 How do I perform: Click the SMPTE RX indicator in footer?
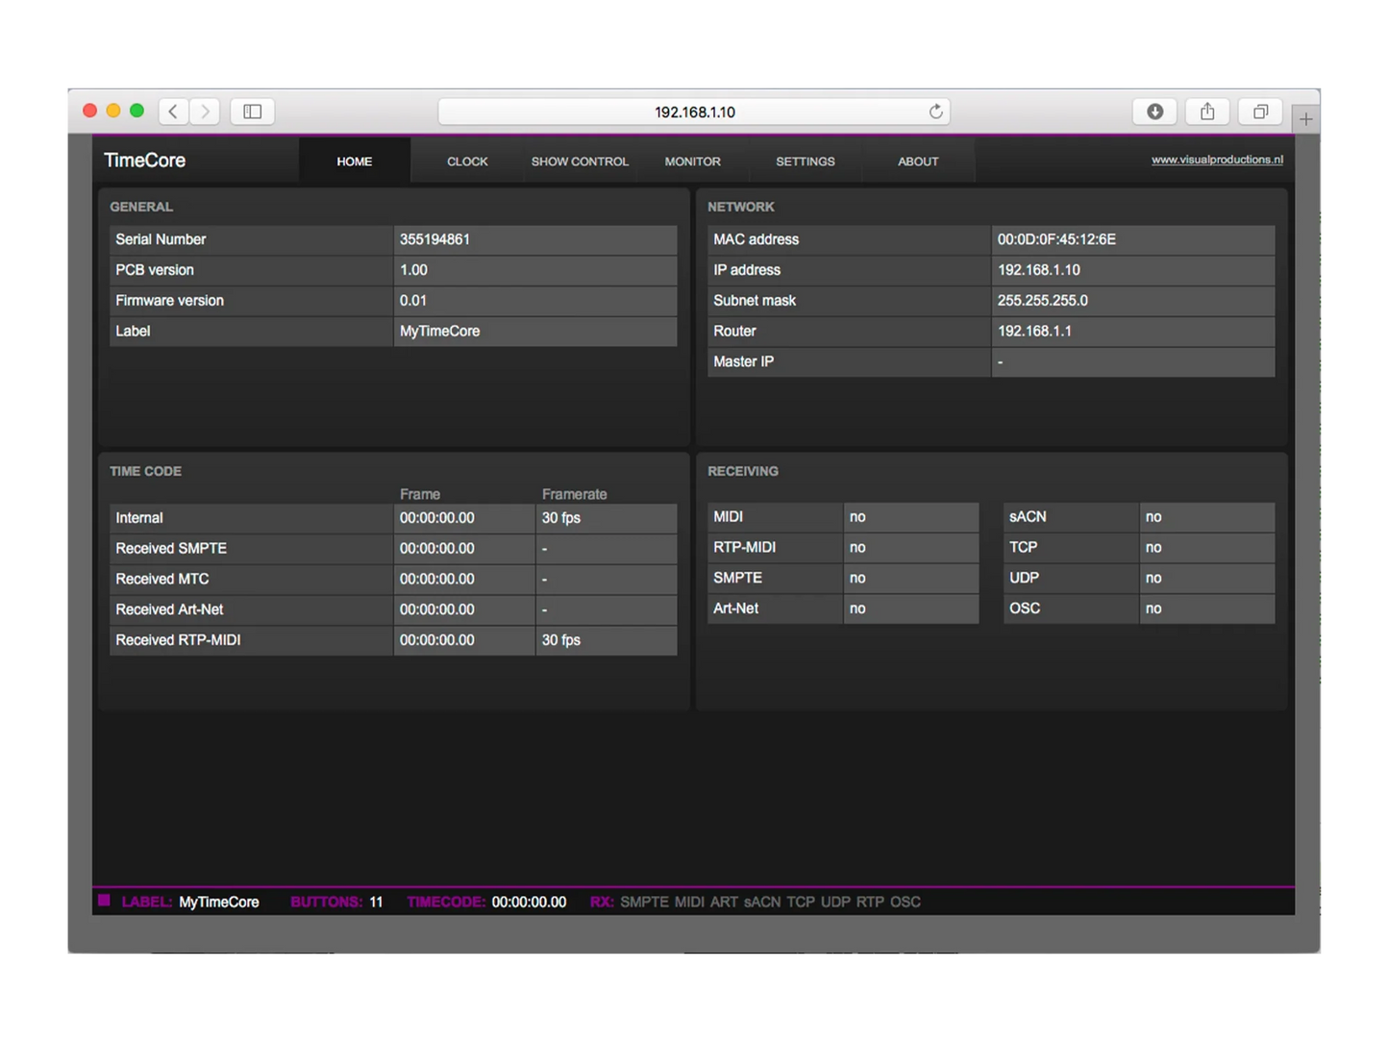click(644, 903)
